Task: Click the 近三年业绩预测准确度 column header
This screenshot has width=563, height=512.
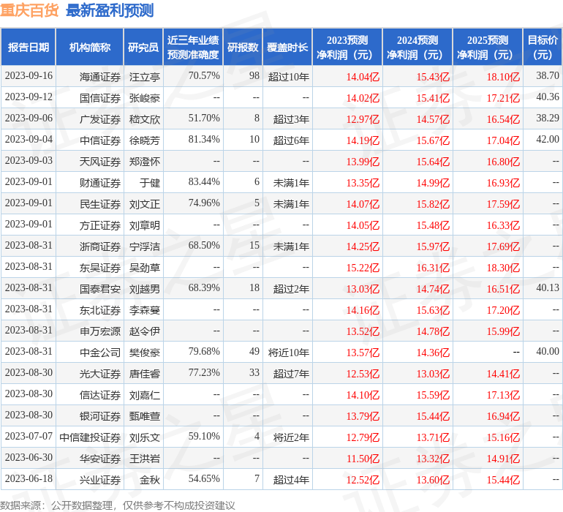Action: pyautogui.click(x=193, y=48)
